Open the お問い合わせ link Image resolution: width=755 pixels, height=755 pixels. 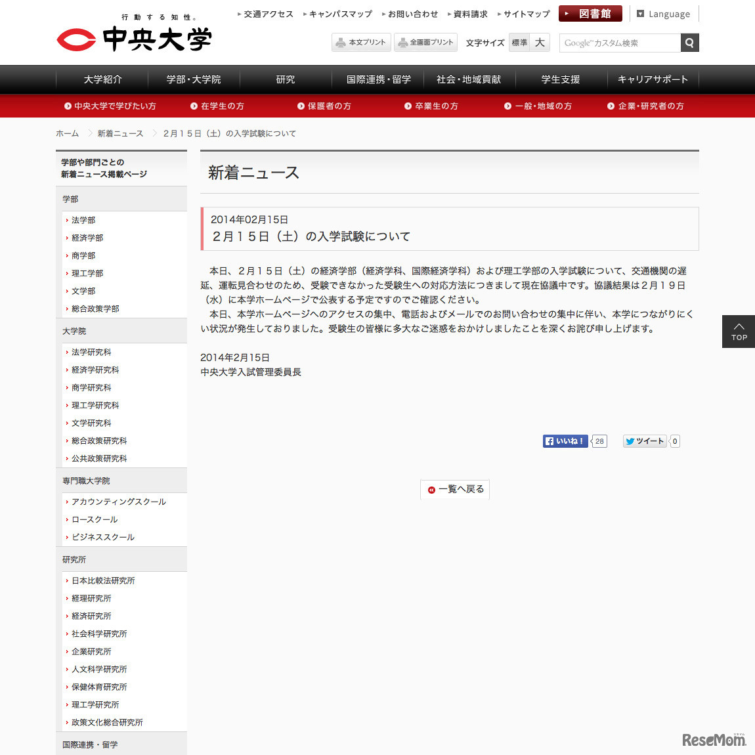(x=412, y=13)
